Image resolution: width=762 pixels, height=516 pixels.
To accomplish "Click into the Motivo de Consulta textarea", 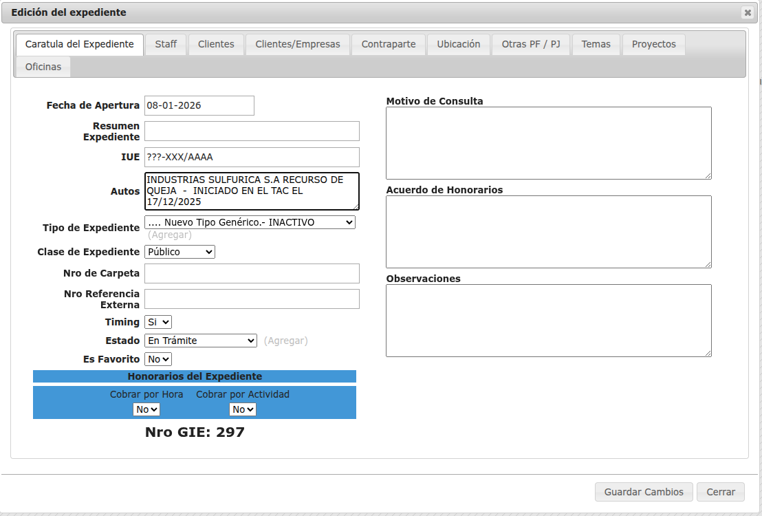I will (548, 143).
